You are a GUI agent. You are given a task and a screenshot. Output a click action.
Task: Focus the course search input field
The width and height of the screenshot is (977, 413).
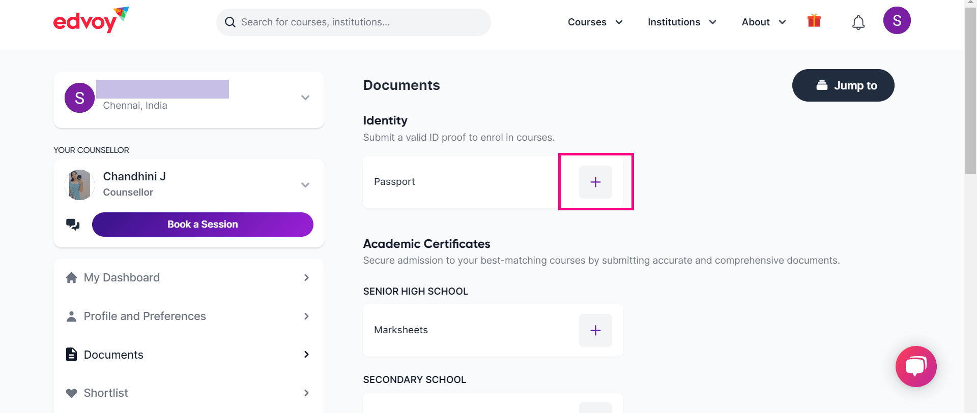click(354, 22)
